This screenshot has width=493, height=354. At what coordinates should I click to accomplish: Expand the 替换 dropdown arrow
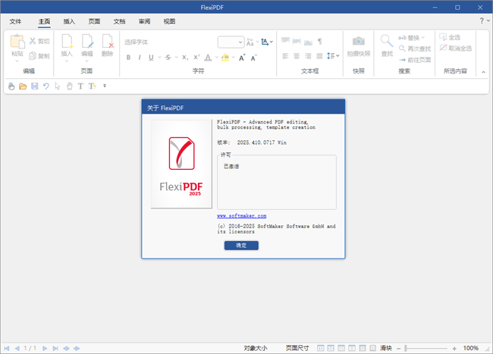pyautogui.click(x=422, y=37)
